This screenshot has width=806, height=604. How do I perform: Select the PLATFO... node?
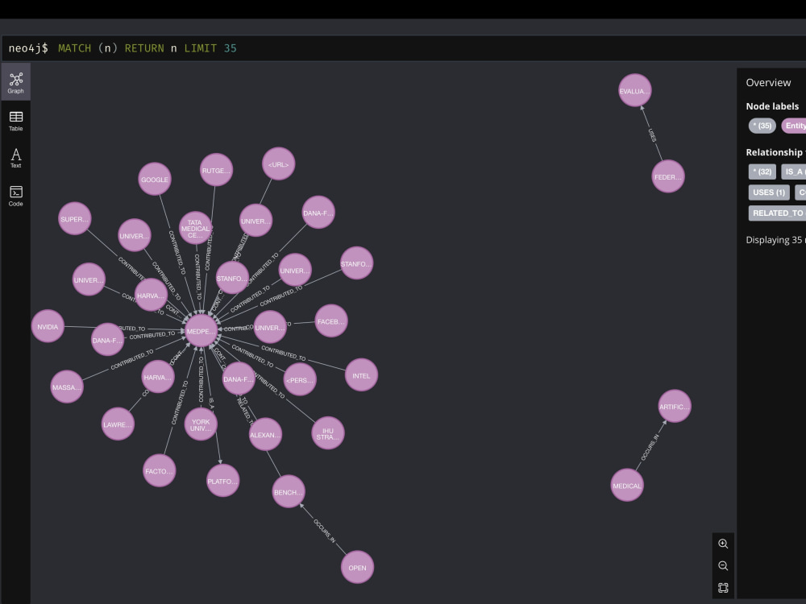click(222, 481)
